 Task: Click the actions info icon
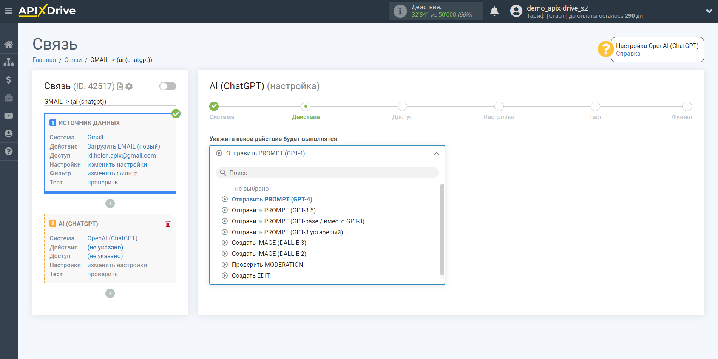pos(400,11)
